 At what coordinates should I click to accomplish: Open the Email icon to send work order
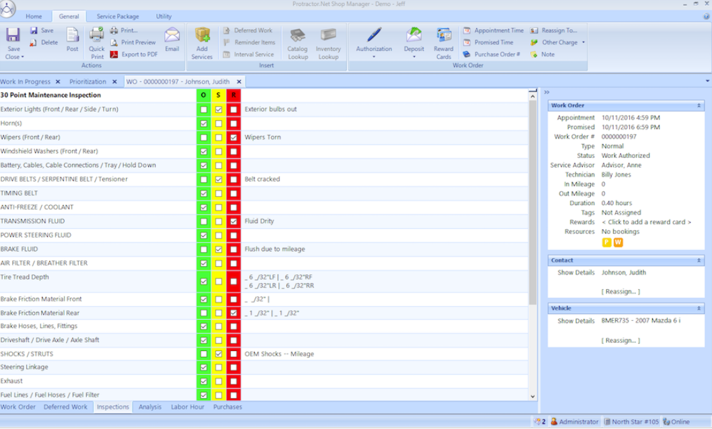172,40
